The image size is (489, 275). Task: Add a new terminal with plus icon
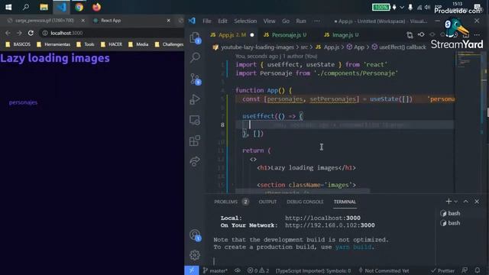click(x=449, y=202)
